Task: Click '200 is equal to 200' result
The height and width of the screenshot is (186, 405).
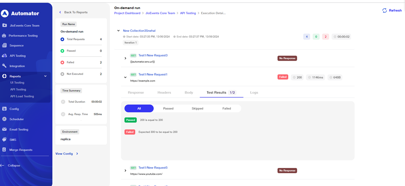Action: pyautogui.click(x=151, y=120)
